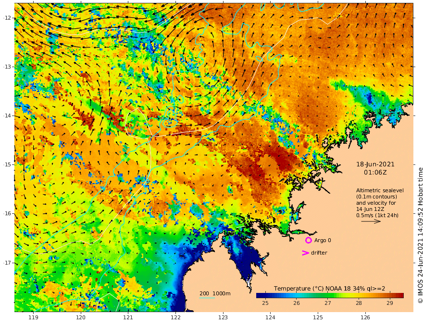This screenshot has width=423, height=326.
Task: Click the magenta drifter arrow symbol
Action: coord(305,253)
